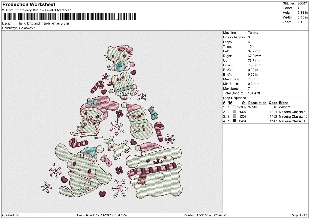Image resolution: width=310 pixels, height=219 pixels.
Task: Click the 'Stops:' label
Action: coord(228,42)
